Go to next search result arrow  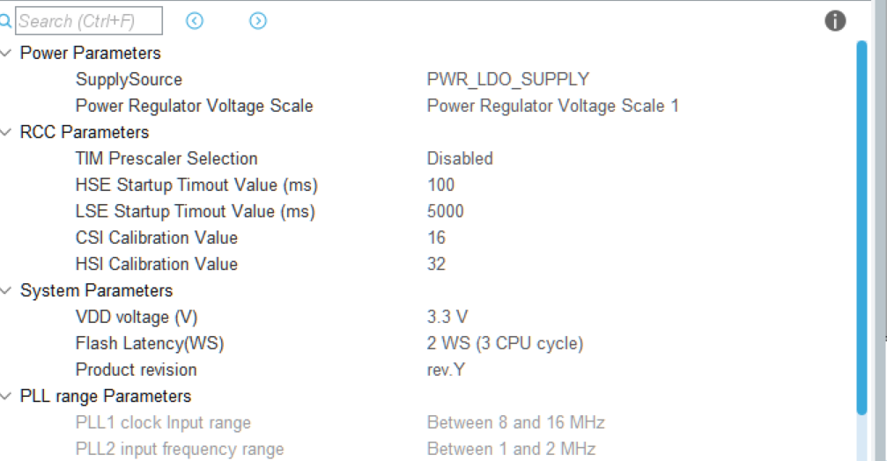(258, 21)
